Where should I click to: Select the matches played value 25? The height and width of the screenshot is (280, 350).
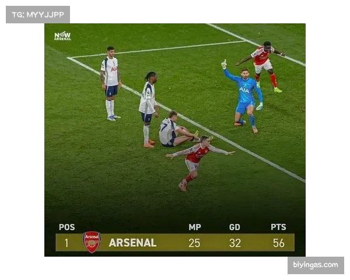point(194,243)
